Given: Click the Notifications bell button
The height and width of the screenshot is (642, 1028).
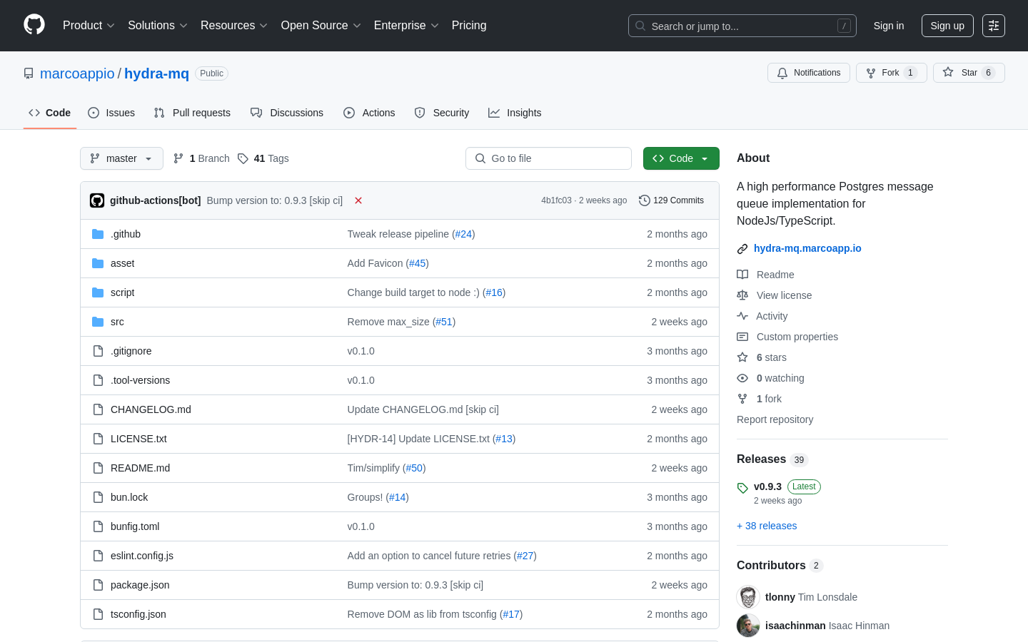Looking at the screenshot, I should (x=809, y=73).
